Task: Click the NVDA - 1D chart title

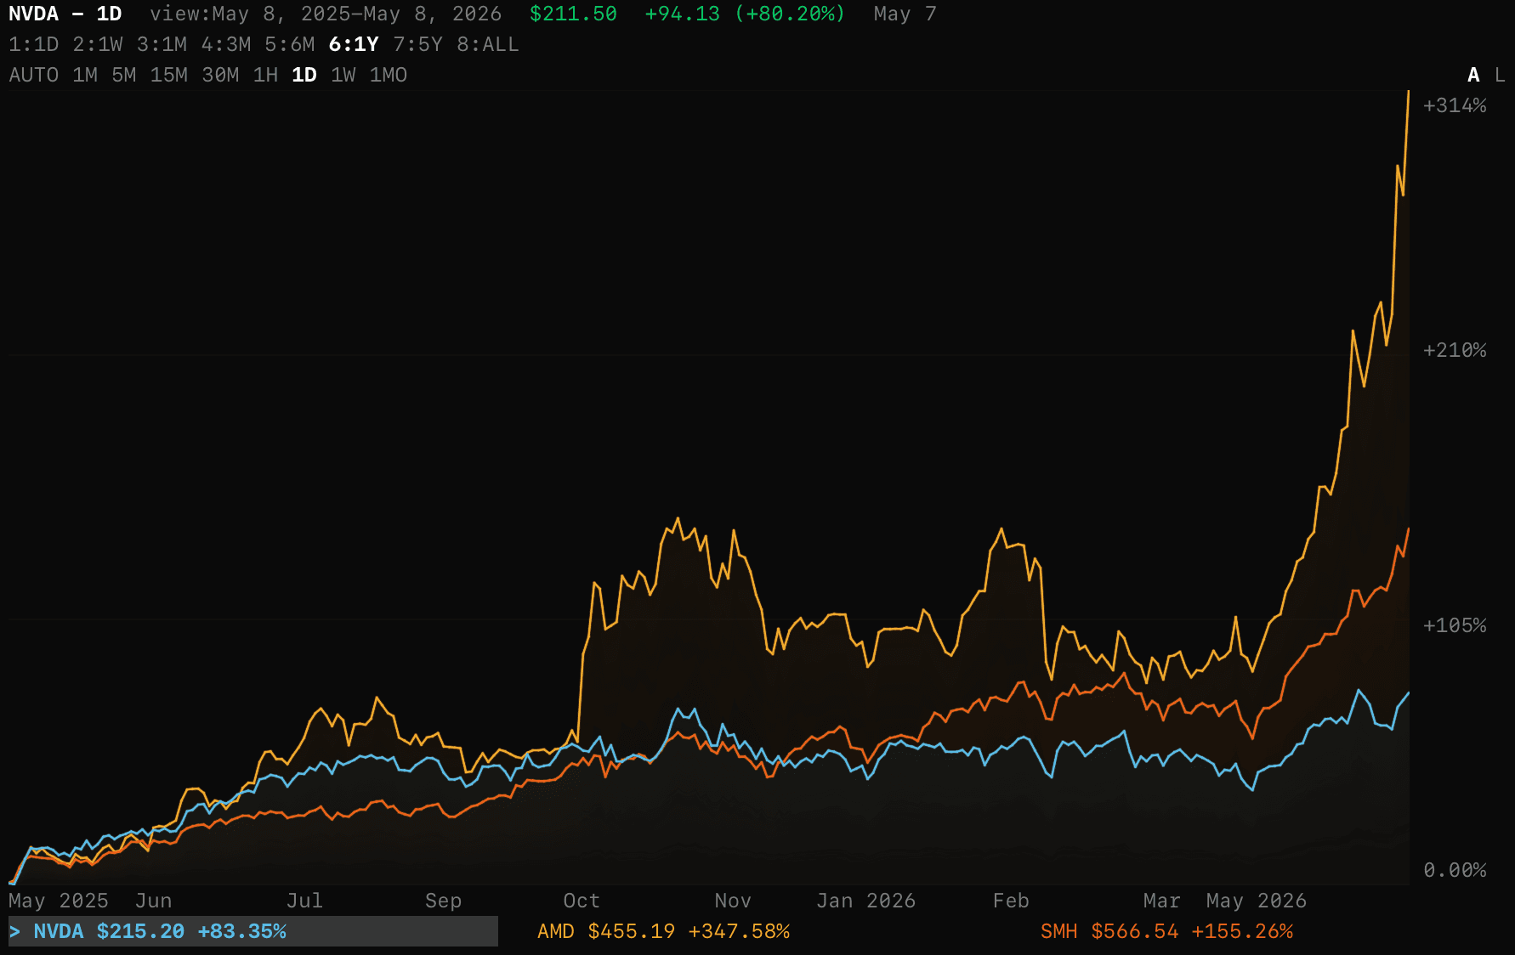Action: point(65,14)
